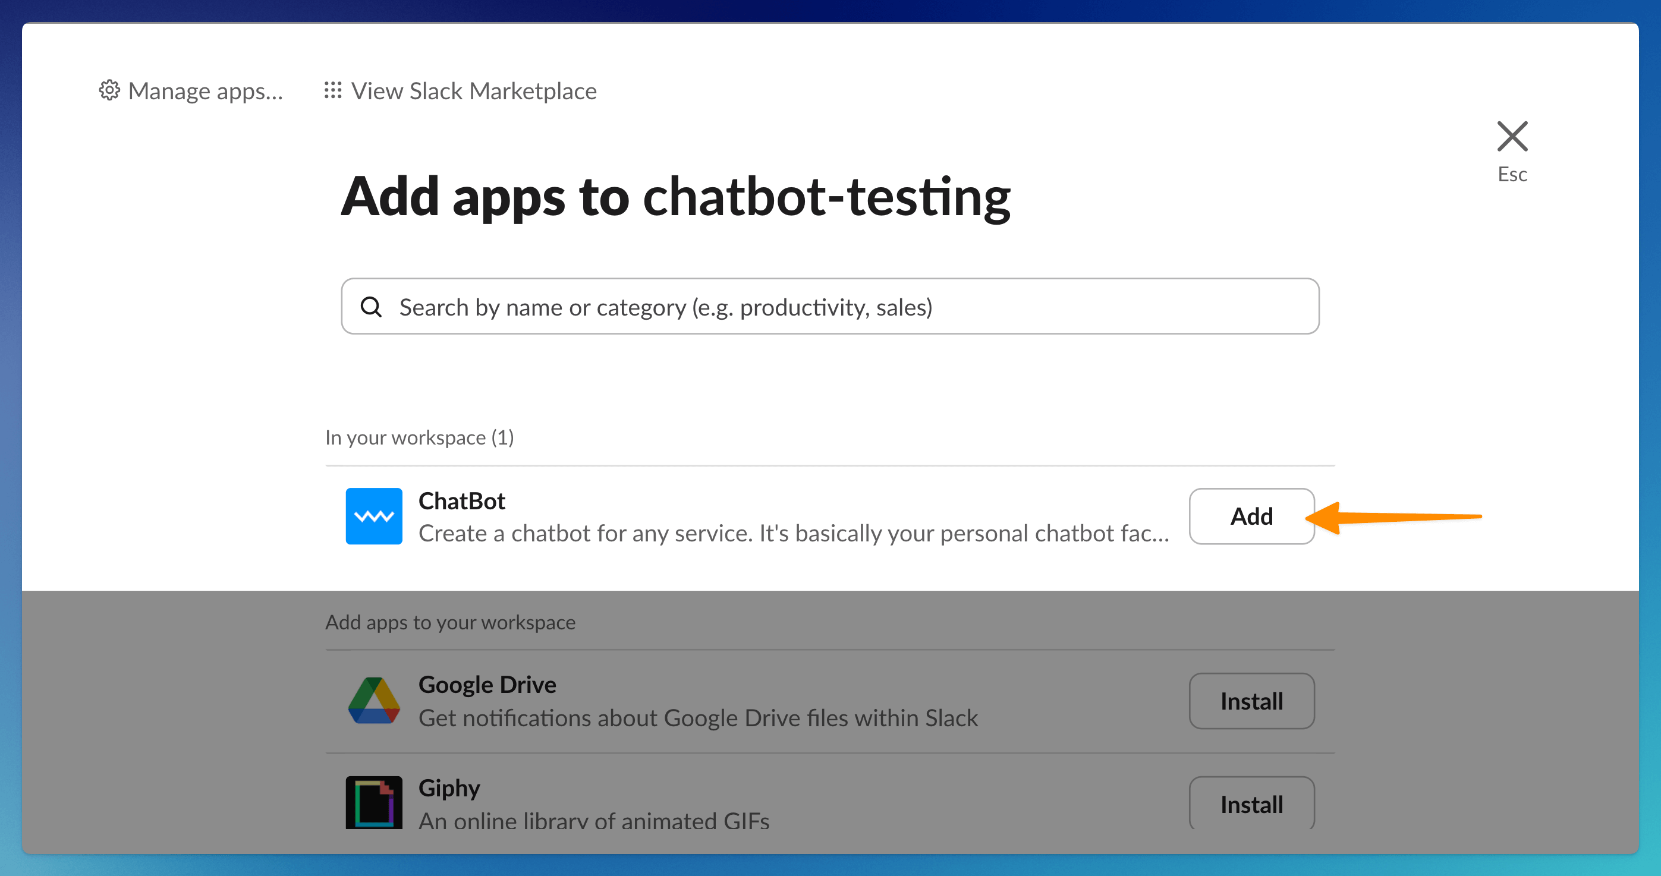The image size is (1661, 876).
Task: Open the Manage apps link
Action: click(205, 91)
